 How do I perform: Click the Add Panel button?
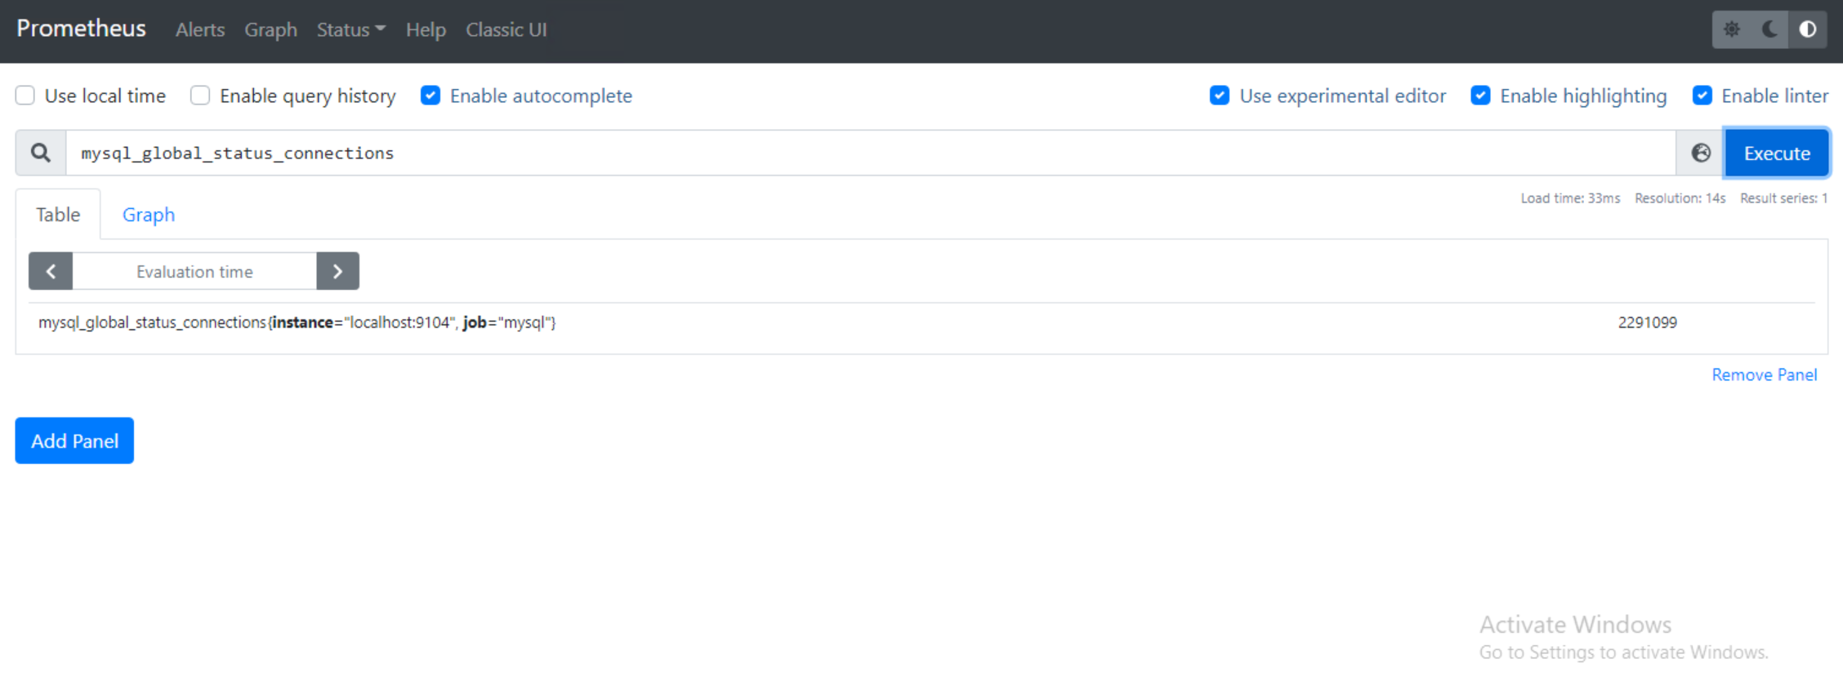[x=74, y=441]
